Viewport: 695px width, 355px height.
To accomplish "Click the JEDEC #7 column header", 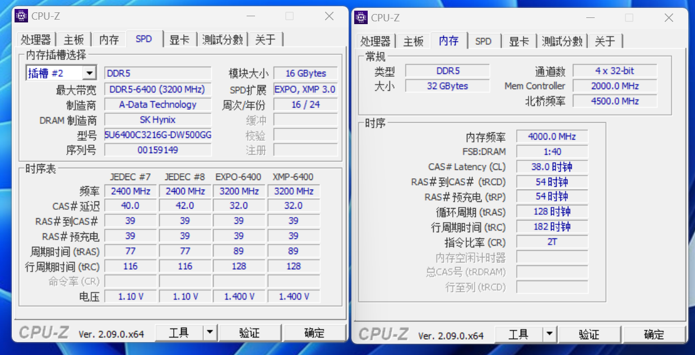I will click(x=131, y=177).
